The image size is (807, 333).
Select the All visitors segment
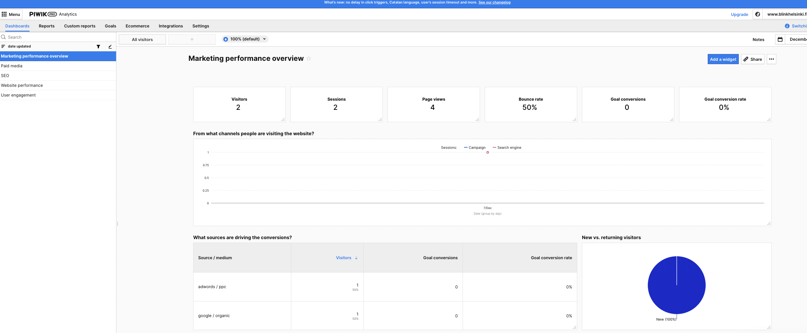[142, 40]
